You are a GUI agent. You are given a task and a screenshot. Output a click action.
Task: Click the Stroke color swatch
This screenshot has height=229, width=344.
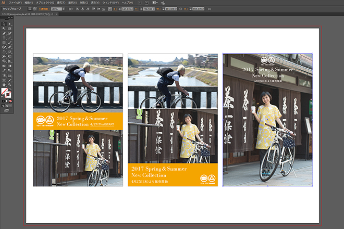click(x=8, y=94)
